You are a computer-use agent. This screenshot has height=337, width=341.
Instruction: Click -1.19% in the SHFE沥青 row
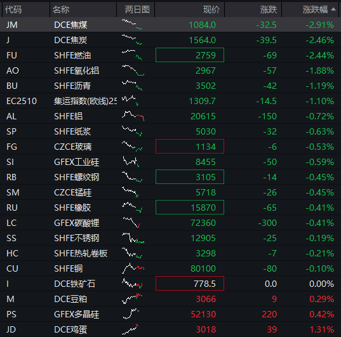[x=319, y=86]
